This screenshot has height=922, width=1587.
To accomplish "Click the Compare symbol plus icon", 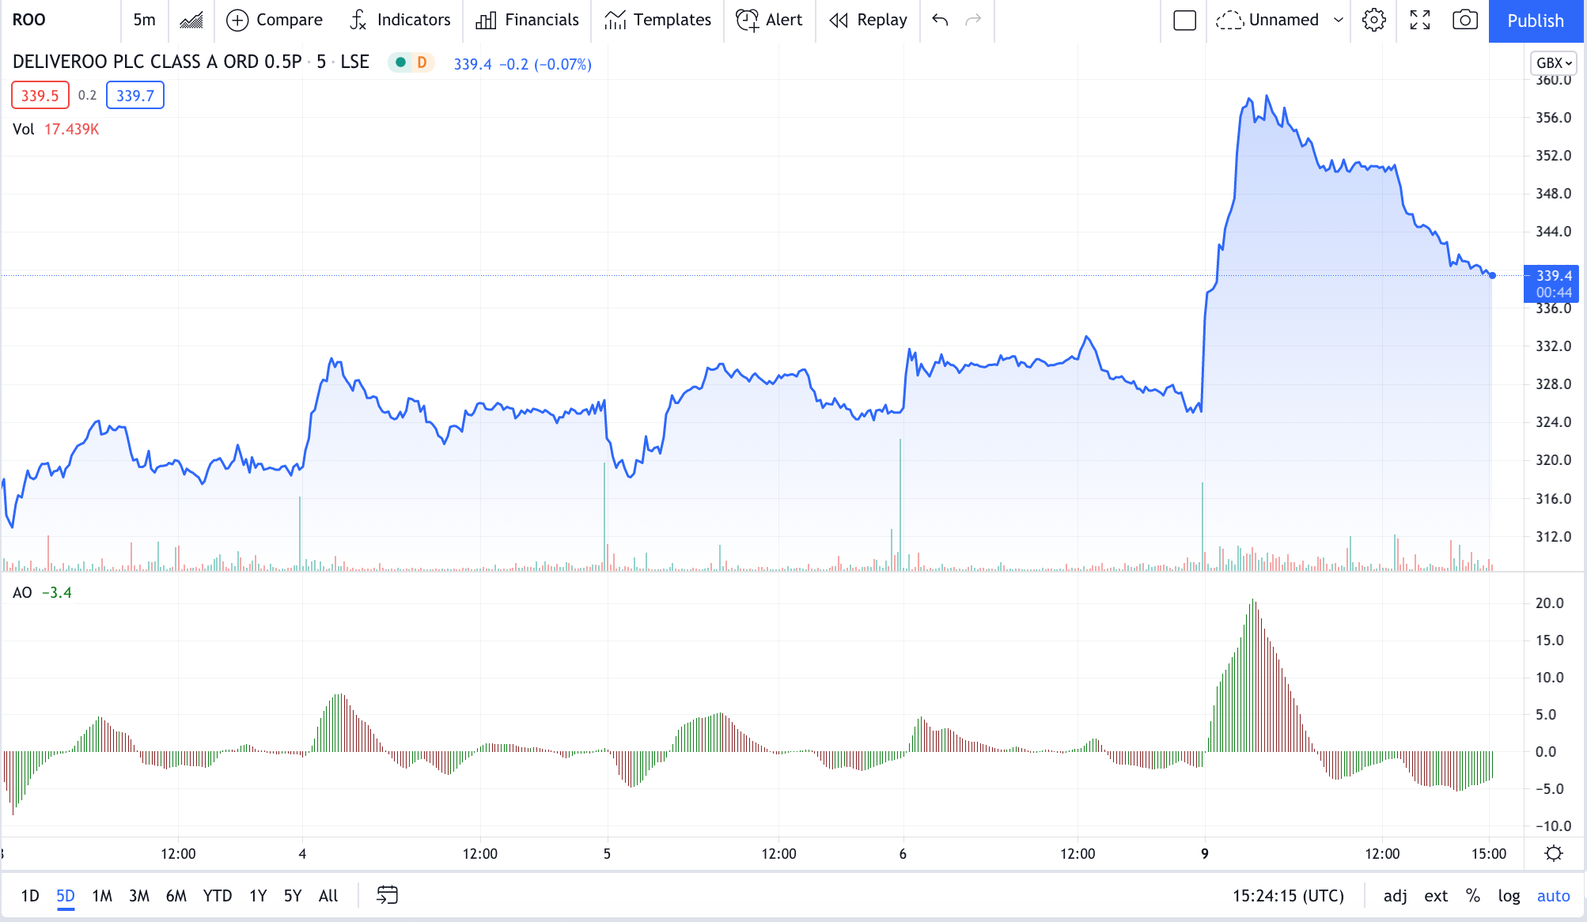I will click(237, 20).
